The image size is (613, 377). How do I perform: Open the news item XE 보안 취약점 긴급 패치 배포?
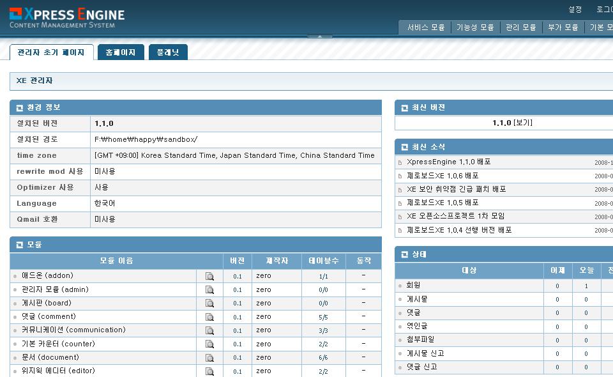click(456, 189)
